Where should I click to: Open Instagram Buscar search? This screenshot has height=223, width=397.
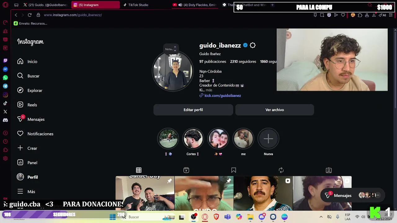point(28,76)
